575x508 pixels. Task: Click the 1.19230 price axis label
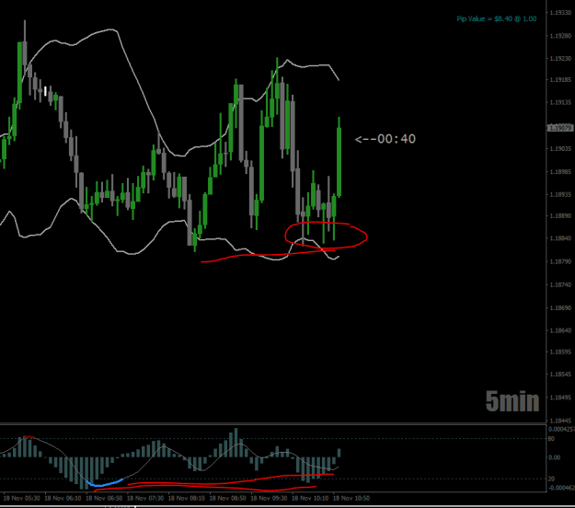(560, 59)
